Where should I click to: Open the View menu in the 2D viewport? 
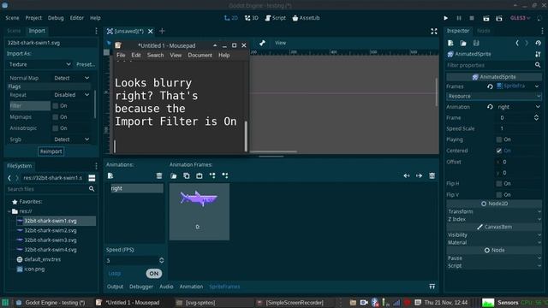click(x=280, y=43)
